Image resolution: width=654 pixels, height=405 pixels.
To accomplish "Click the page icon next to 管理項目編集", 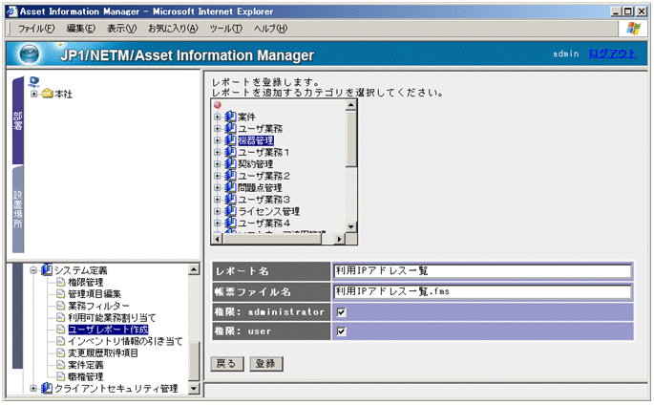I will 60,293.
